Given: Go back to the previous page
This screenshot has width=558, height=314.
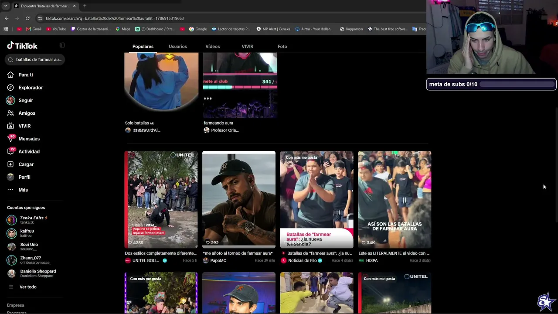Looking at the screenshot, I should click(x=7, y=18).
